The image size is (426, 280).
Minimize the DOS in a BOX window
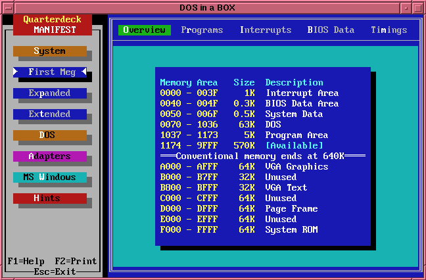click(406, 8)
